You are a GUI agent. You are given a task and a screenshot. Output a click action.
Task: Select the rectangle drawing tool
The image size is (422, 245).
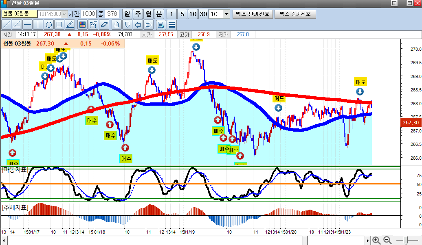(x=59, y=25)
